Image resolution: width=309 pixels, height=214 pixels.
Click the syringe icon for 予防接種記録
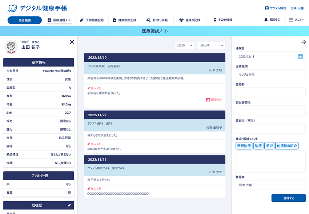tap(81, 20)
